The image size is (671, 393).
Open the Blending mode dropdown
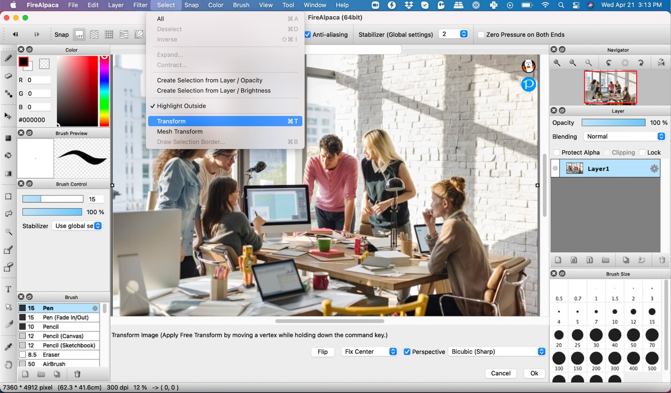624,137
